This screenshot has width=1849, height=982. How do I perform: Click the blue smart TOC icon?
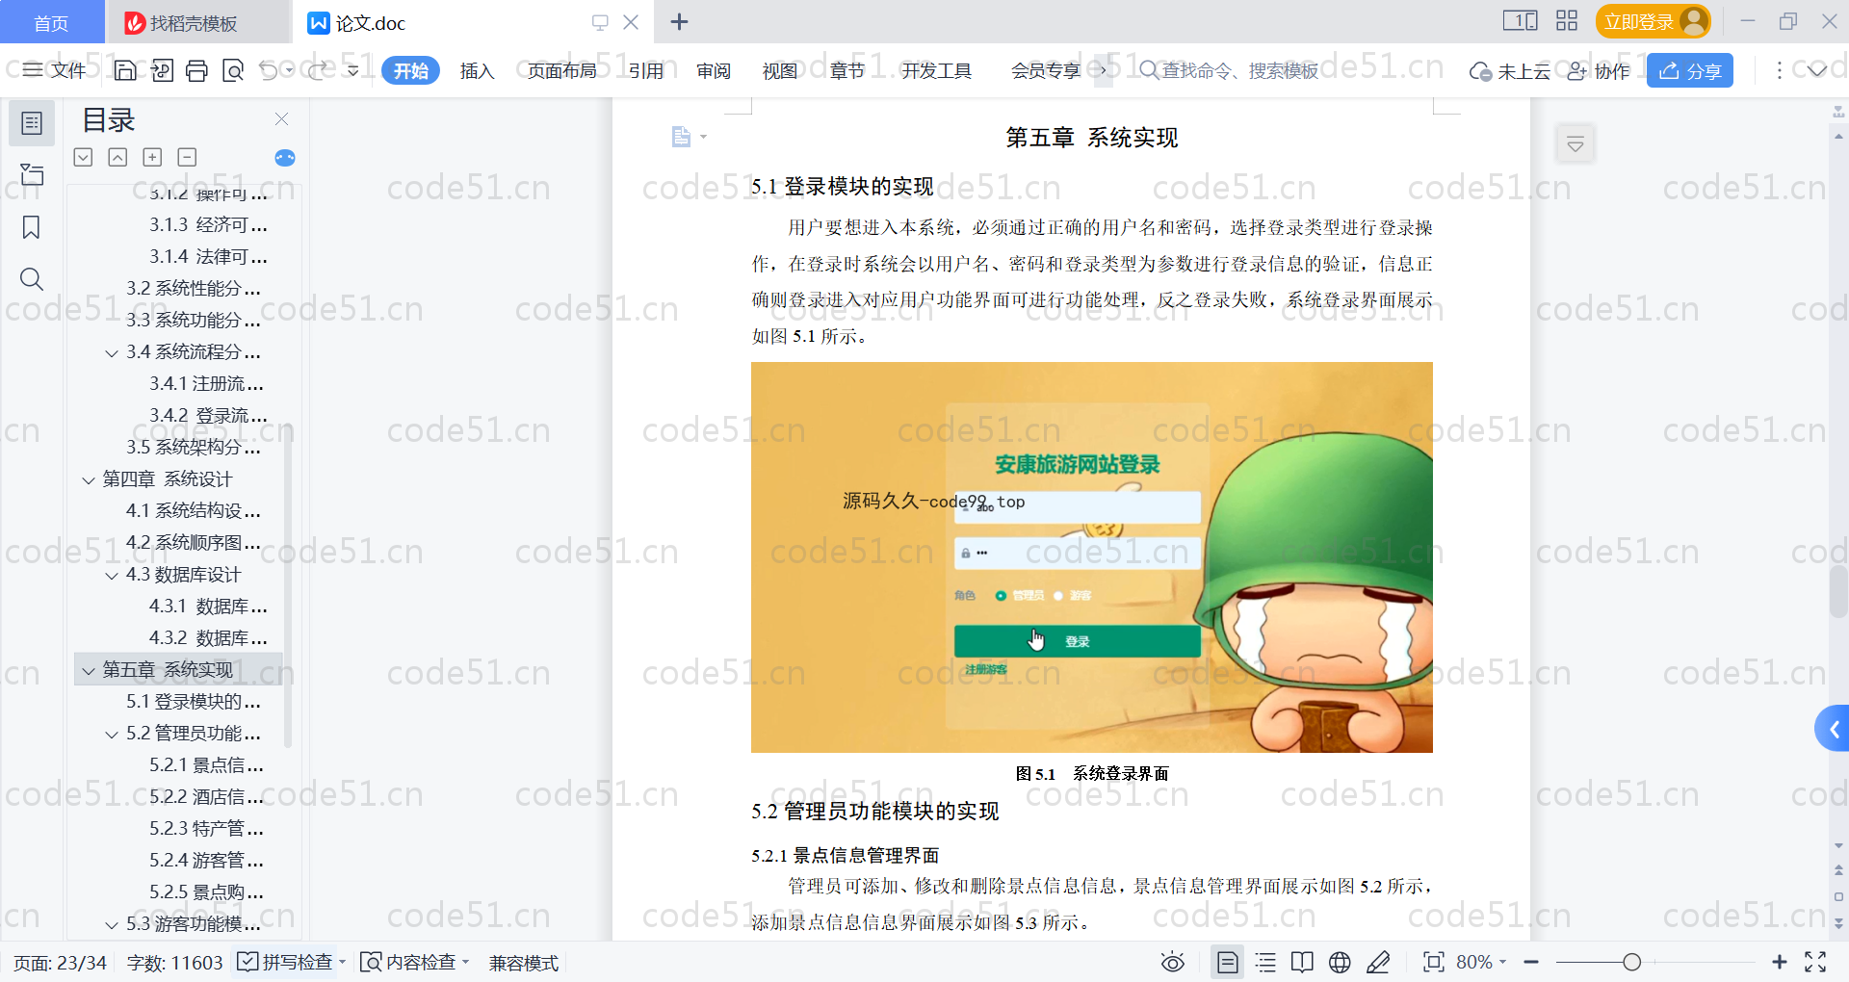[x=285, y=158]
